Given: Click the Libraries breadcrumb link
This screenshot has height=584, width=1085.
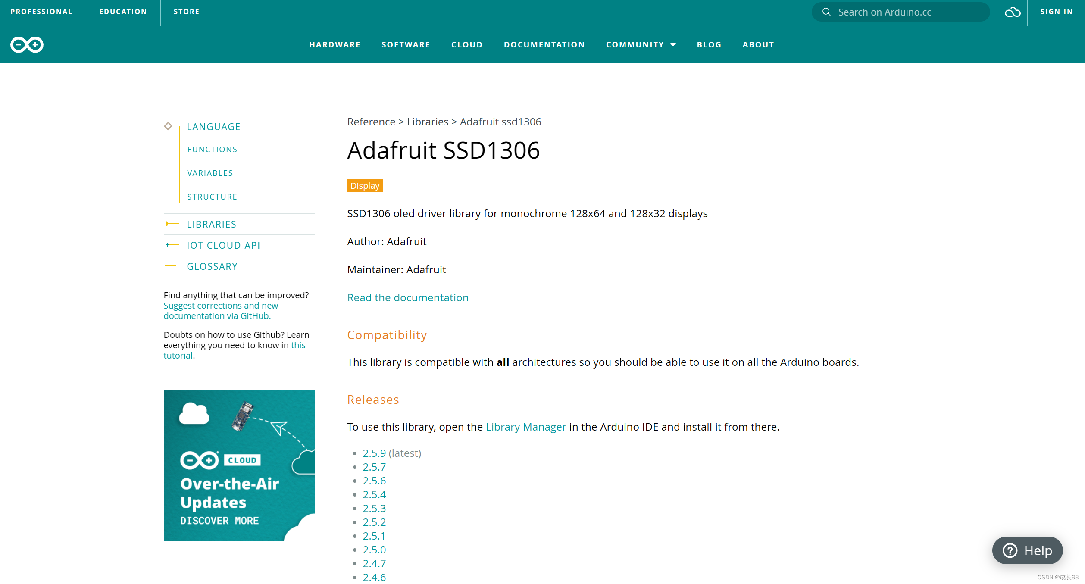Looking at the screenshot, I should coord(427,122).
